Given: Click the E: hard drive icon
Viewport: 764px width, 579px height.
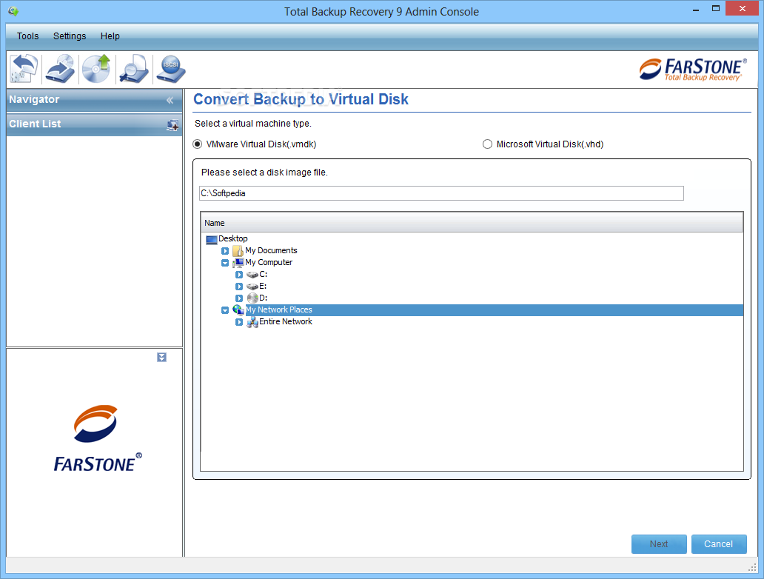Looking at the screenshot, I should pos(252,287).
